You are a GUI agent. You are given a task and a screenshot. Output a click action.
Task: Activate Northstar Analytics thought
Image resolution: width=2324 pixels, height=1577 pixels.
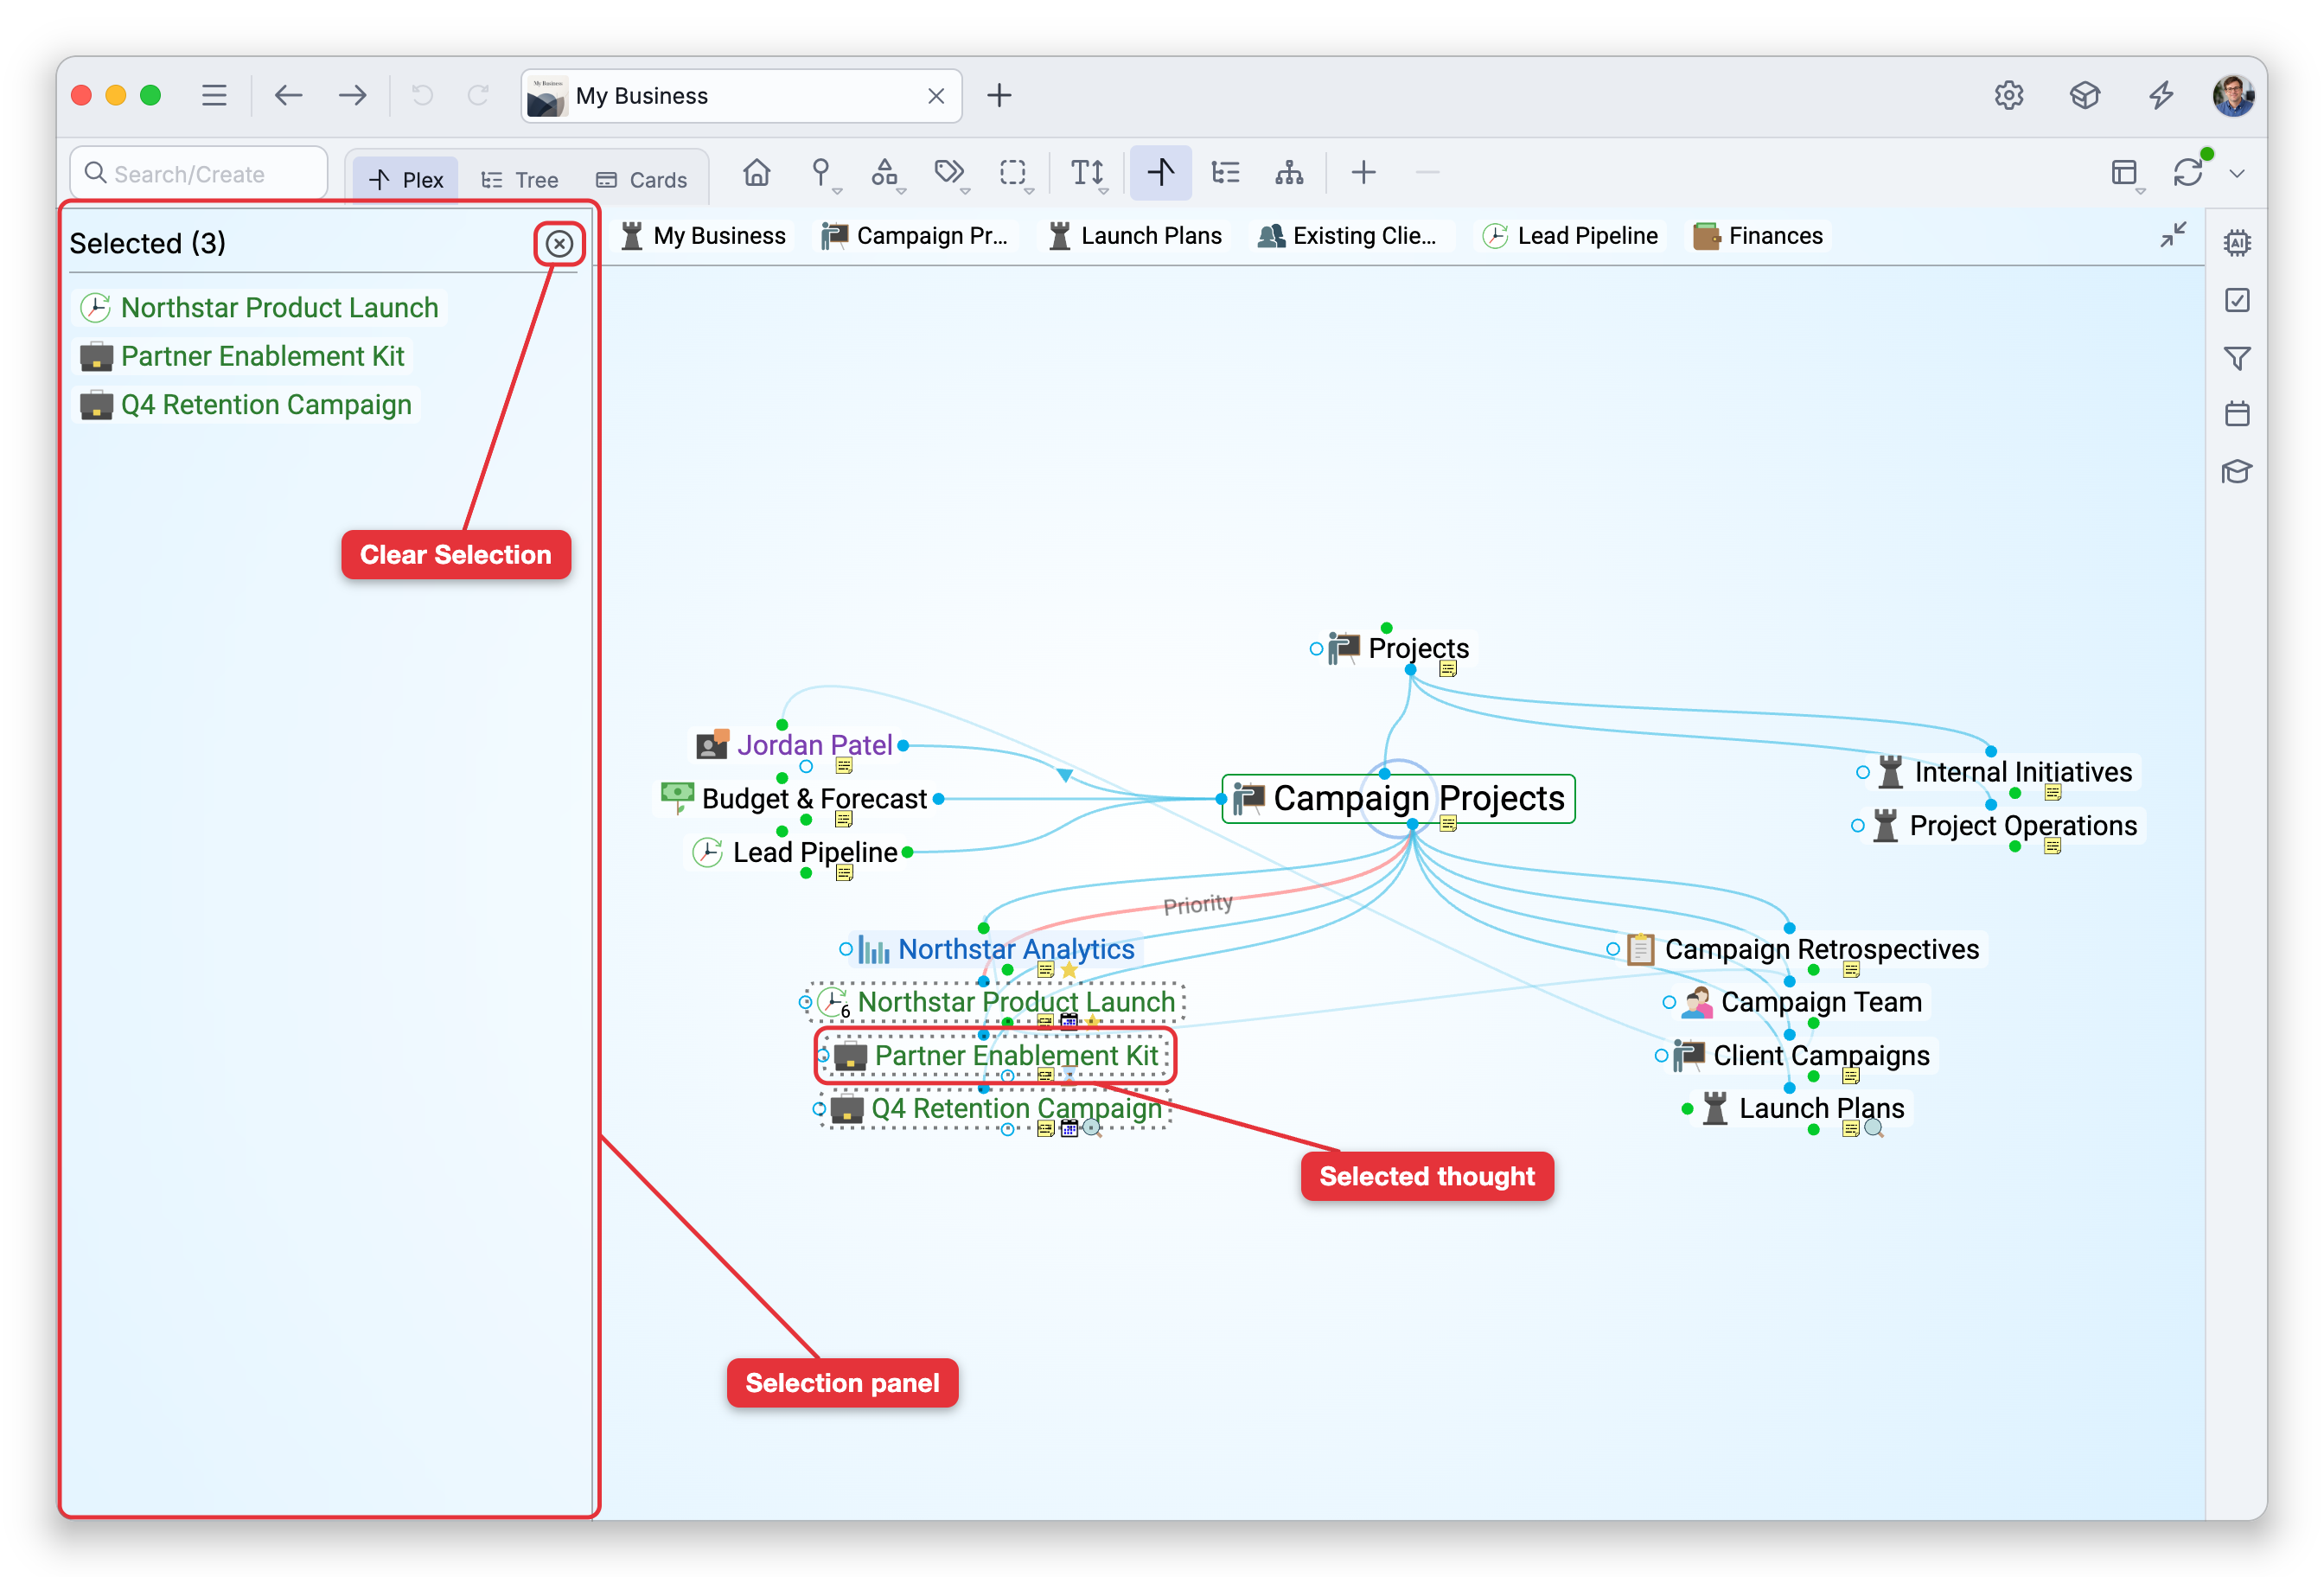pos(1016,949)
